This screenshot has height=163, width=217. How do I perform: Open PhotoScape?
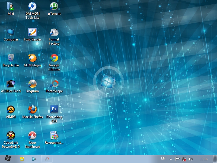point(54,83)
